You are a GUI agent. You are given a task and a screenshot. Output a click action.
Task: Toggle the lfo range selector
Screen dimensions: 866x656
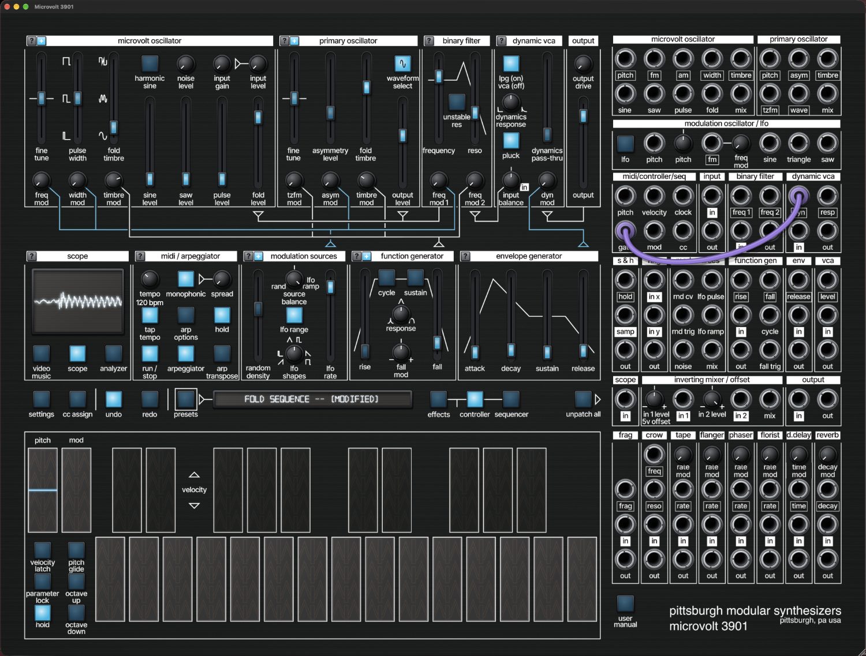click(x=294, y=316)
